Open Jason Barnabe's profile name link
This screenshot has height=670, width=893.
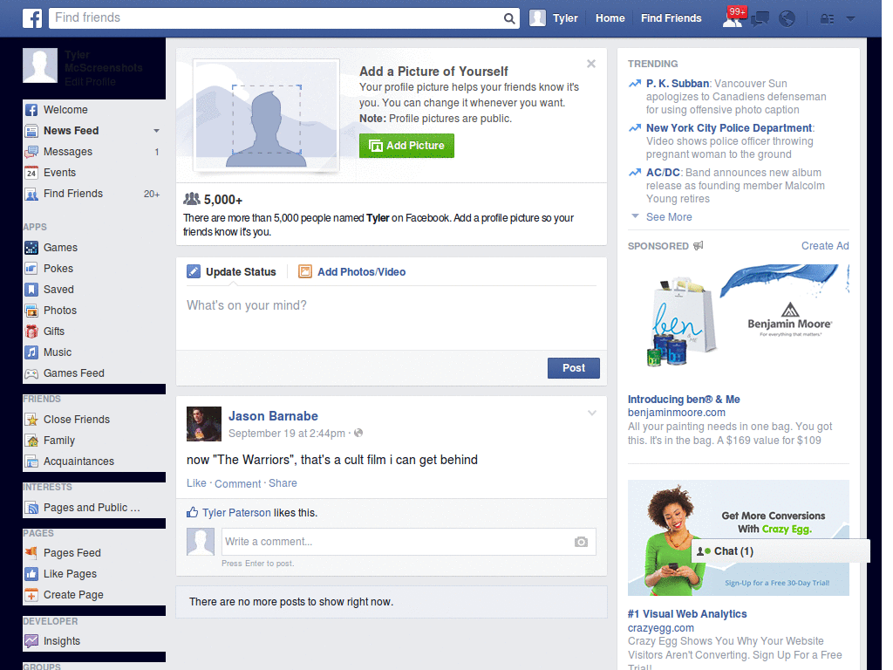(x=273, y=416)
